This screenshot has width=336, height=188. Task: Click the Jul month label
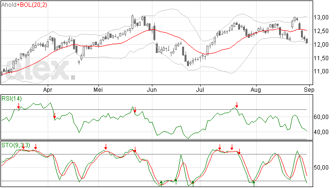(x=200, y=89)
